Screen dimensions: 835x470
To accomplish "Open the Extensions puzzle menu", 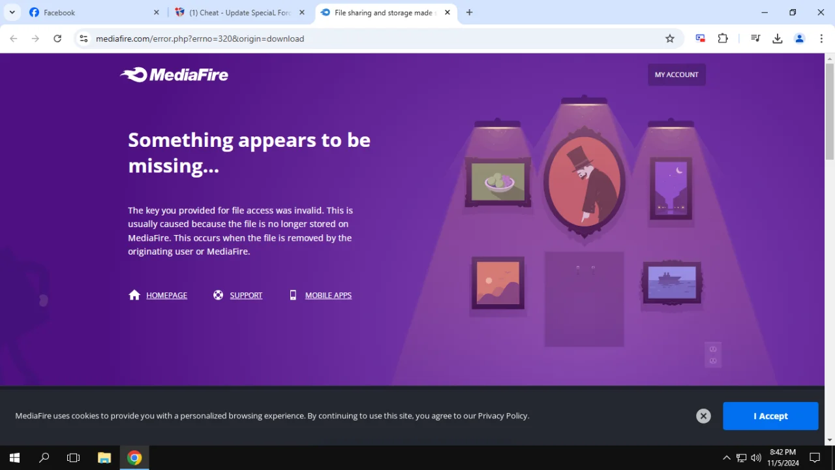I will [723, 39].
